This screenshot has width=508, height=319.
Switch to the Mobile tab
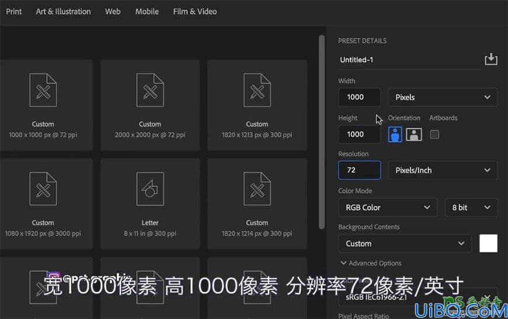click(x=147, y=11)
